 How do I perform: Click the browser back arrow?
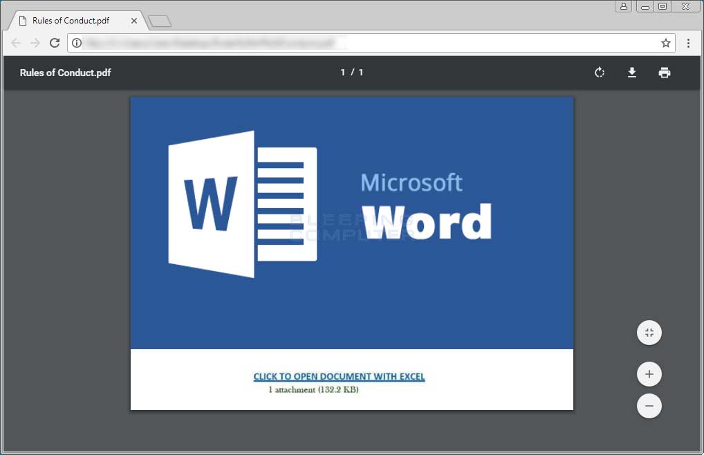coord(16,43)
